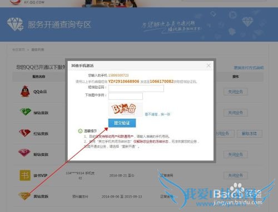Screen dimensions: 278x212
Task: Click the 服务开通查询专区 page title
Action: [x=59, y=24]
